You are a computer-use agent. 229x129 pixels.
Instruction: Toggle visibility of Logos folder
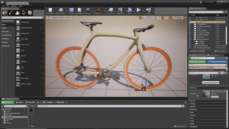click(x=190, y=29)
